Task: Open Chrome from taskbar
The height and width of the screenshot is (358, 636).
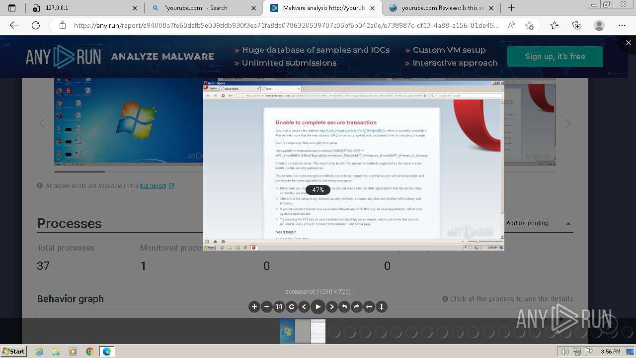Action: (x=89, y=352)
